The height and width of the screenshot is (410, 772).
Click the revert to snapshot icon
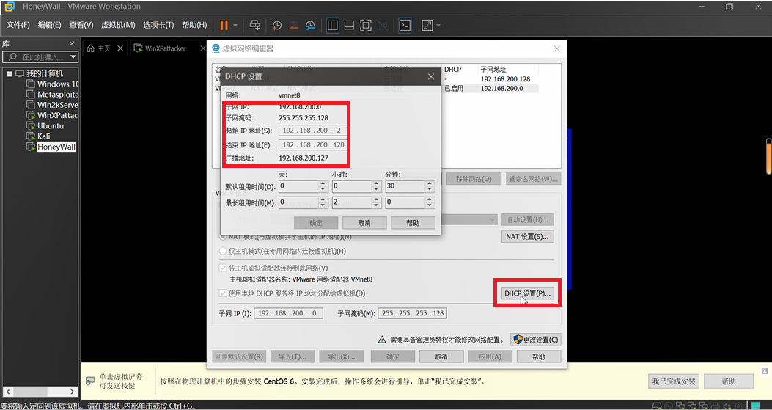(294, 25)
